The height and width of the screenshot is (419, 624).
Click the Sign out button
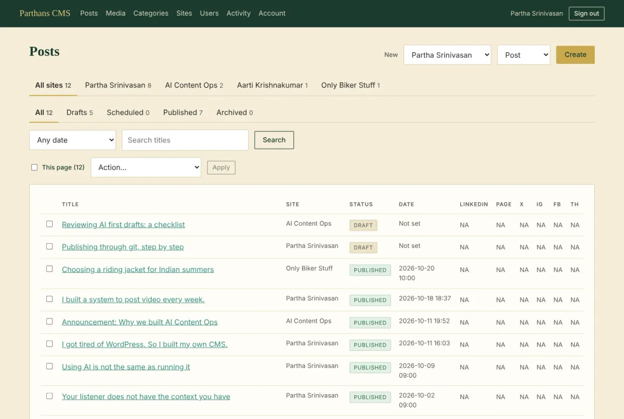[x=587, y=14]
